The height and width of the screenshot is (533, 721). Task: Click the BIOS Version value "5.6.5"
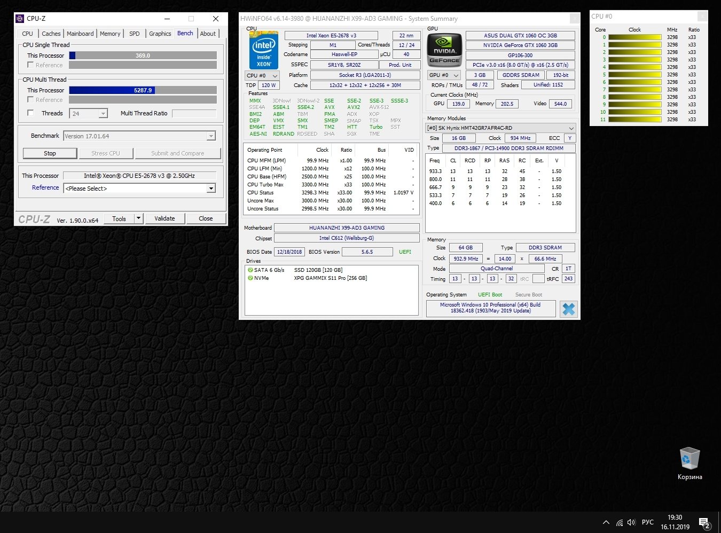click(367, 252)
